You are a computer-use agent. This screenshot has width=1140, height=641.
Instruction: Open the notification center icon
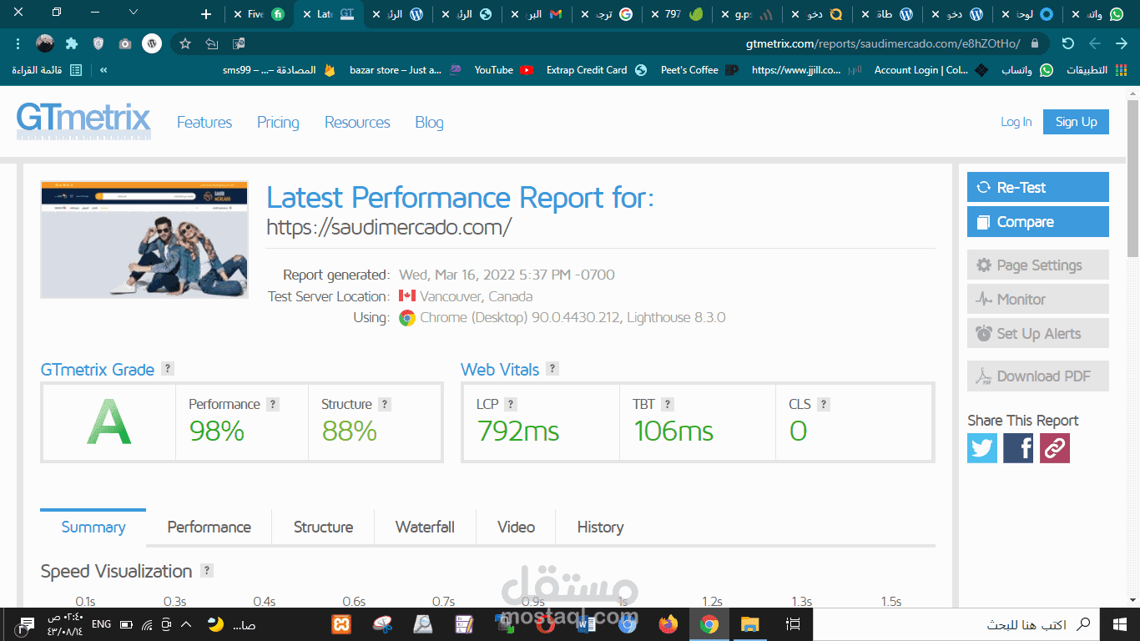pyautogui.click(x=27, y=624)
